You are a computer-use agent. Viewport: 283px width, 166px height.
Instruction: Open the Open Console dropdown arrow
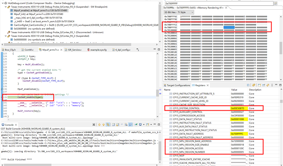(151, 124)
